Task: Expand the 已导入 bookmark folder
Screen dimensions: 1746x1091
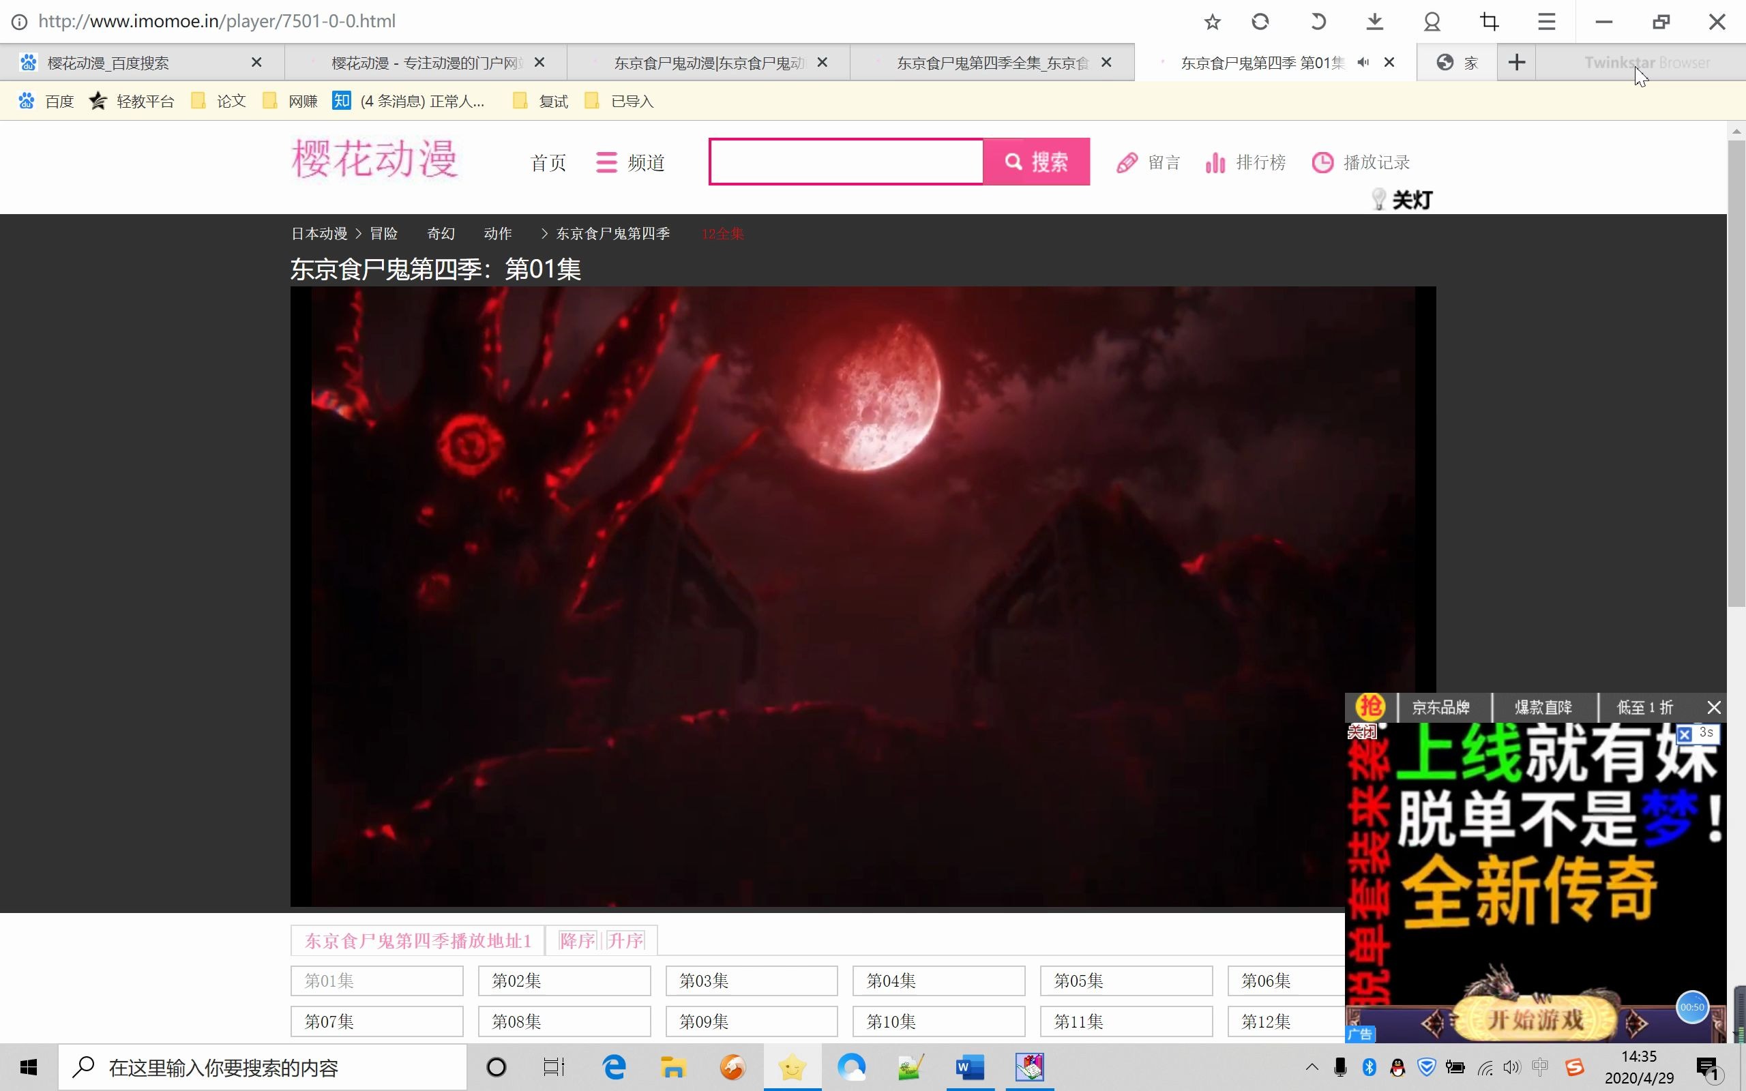Action: pyautogui.click(x=619, y=101)
